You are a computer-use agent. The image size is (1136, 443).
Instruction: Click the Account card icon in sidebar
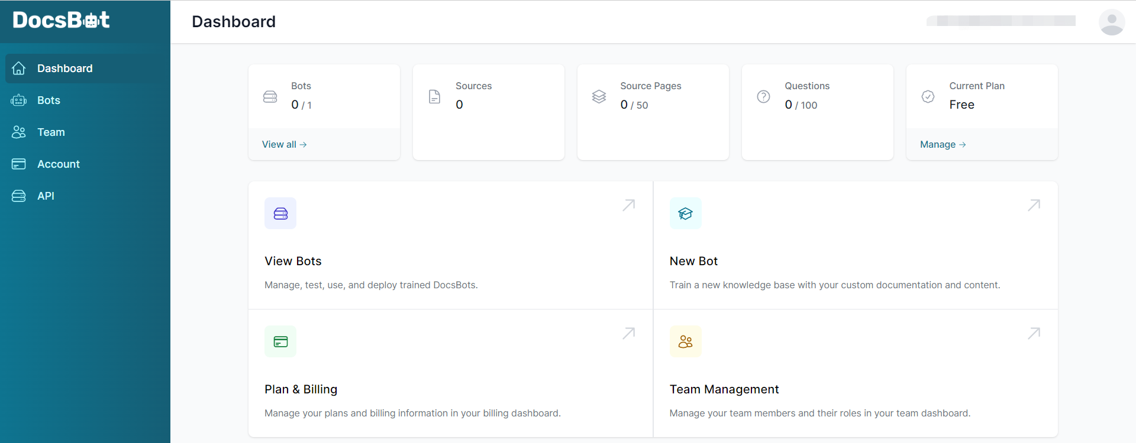click(x=19, y=164)
